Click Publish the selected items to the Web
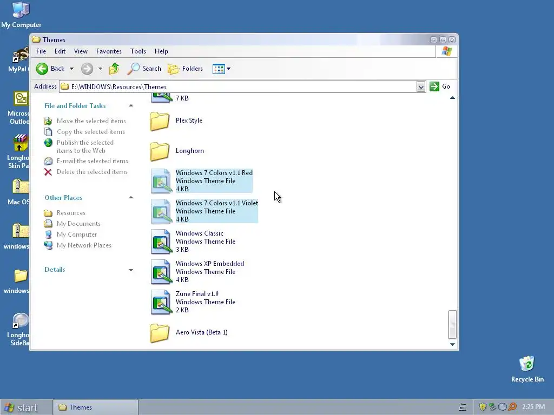The height and width of the screenshot is (415, 554). [85, 146]
